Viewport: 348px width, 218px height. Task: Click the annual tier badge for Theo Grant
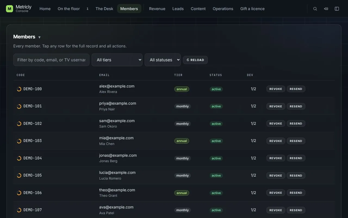coord(182,193)
